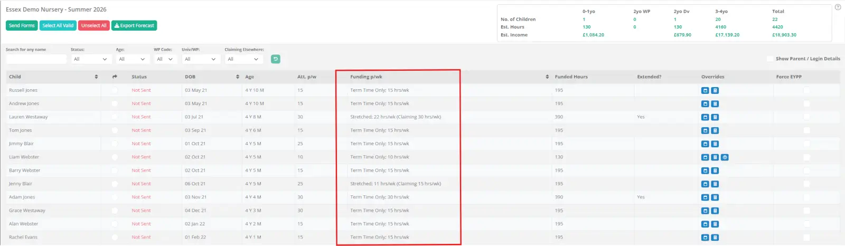Tick the send checkbox for Jimmy Blair
This screenshot has width=845, height=246.
pos(115,144)
